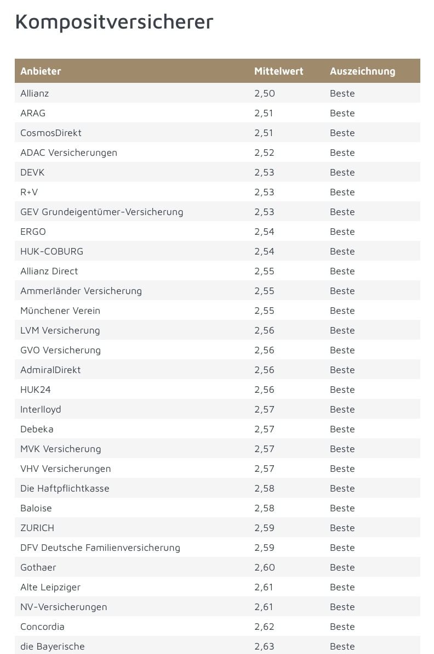The height and width of the screenshot is (654, 434).
Task: Select the CosmosDirekt entry
Action: pyautogui.click(x=51, y=133)
